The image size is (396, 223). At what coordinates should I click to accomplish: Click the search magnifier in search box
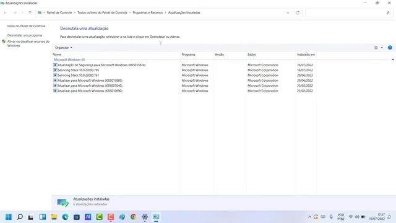[388, 12]
